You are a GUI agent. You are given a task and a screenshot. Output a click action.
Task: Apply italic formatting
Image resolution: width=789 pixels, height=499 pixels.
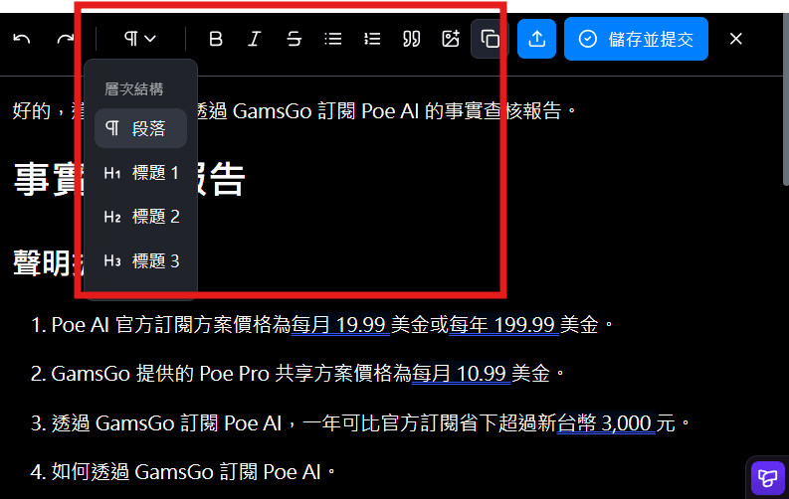click(255, 39)
